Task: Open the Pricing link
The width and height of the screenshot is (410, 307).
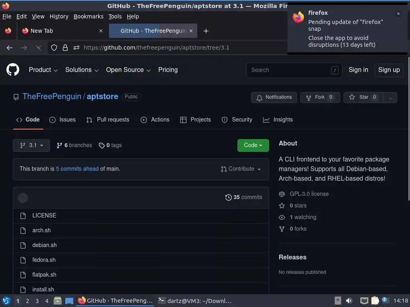Action: tap(168, 70)
